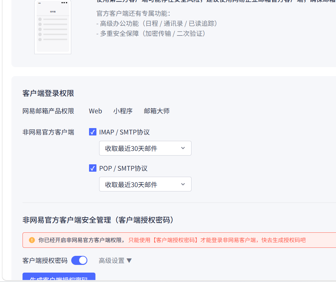Viewport: 336px width, 282px height.
Task: Click the 非网易官方客户端 label
Action: pyautogui.click(x=48, y=132)
